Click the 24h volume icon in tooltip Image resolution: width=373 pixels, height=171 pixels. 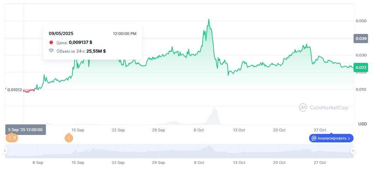point(51,51)
